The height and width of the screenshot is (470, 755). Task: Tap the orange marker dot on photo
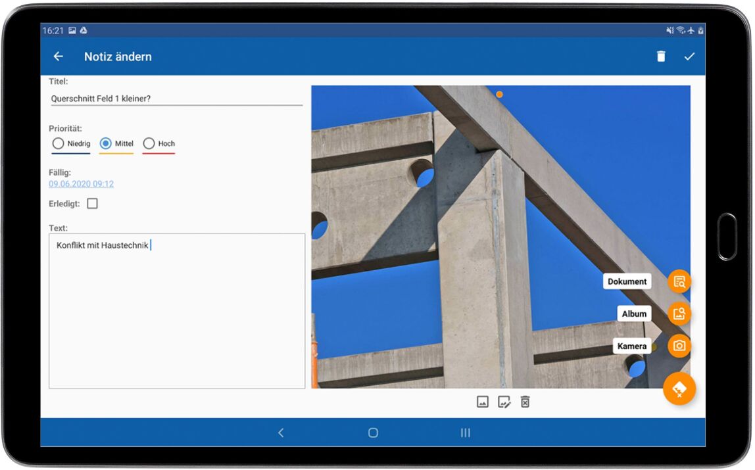tap(499, 95)
